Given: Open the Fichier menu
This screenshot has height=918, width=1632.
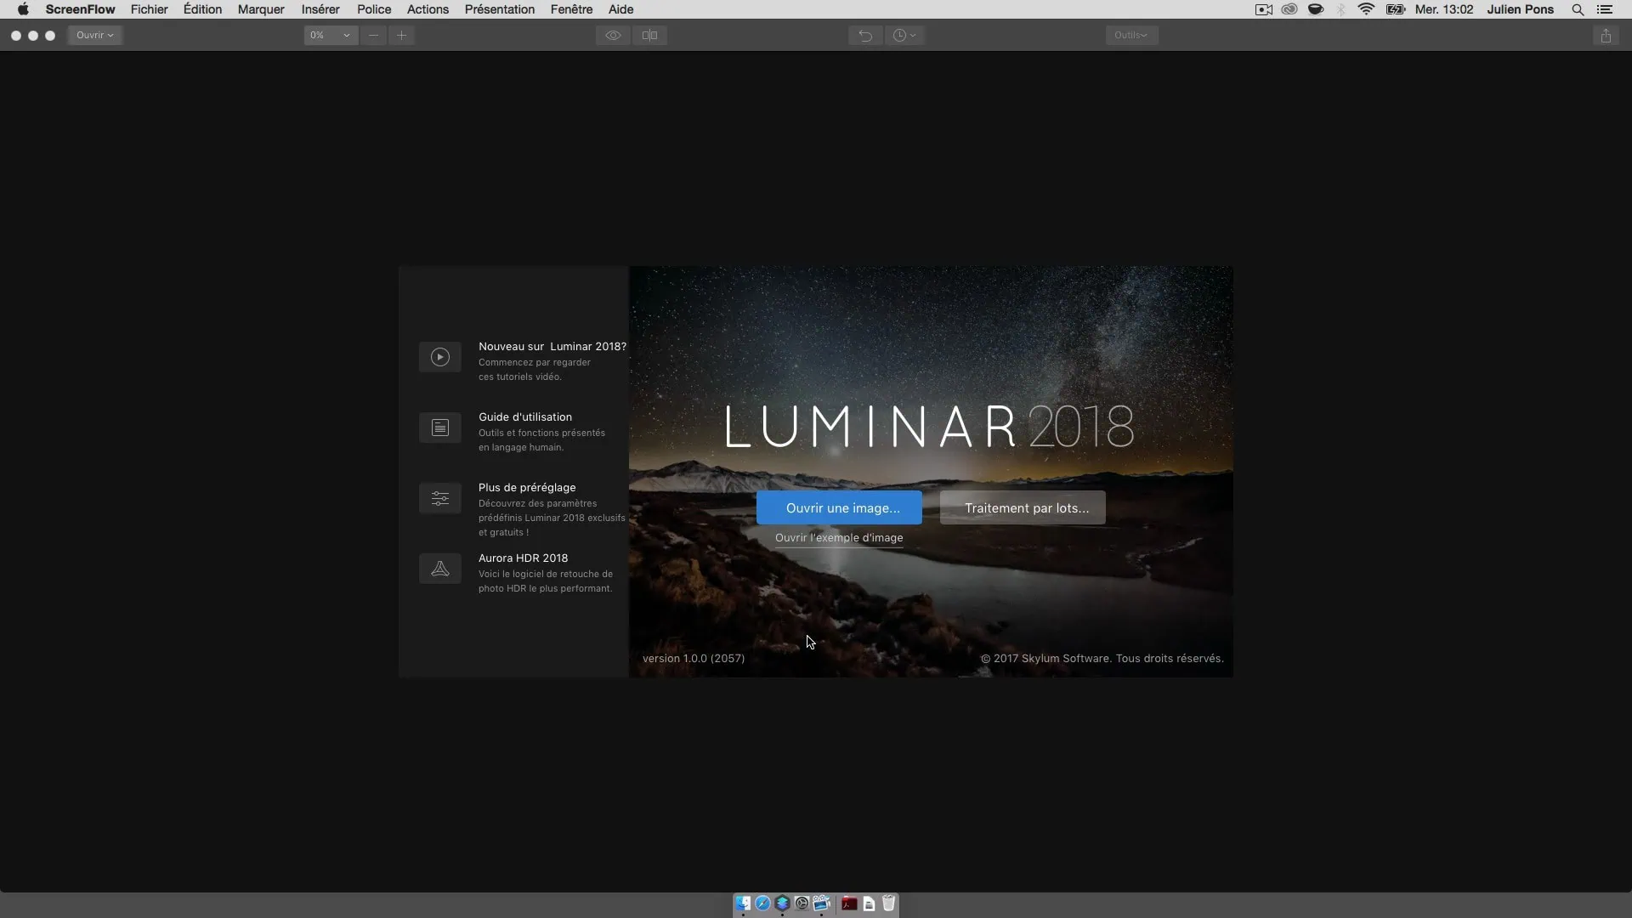Looking at the screenshot, I should coord(149,9).
